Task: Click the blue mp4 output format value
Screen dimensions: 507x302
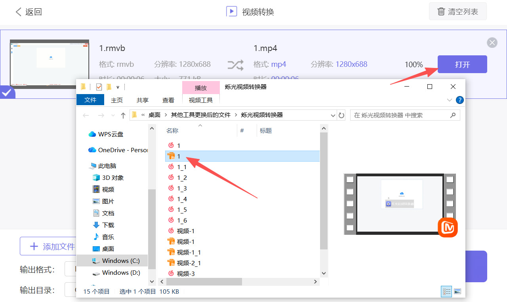Action: (x=278, y=64)
